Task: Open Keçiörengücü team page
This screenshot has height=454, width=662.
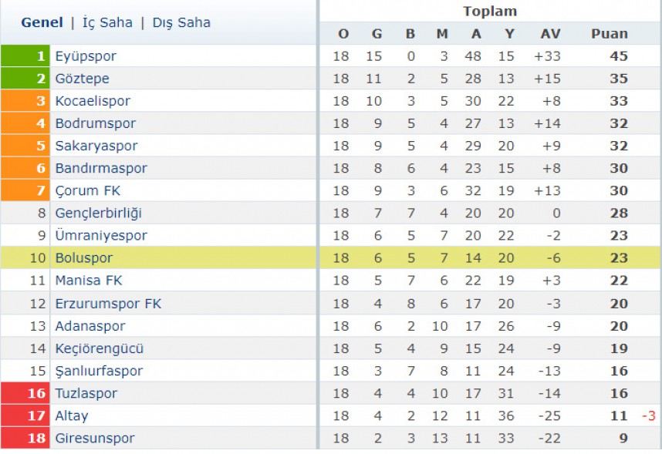Action: [100, 348]
